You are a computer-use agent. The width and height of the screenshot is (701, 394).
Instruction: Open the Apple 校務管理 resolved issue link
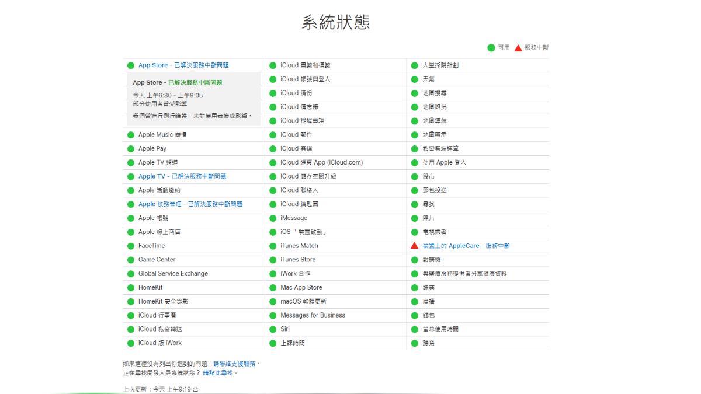pyautogui.click(x=190, y=204)
